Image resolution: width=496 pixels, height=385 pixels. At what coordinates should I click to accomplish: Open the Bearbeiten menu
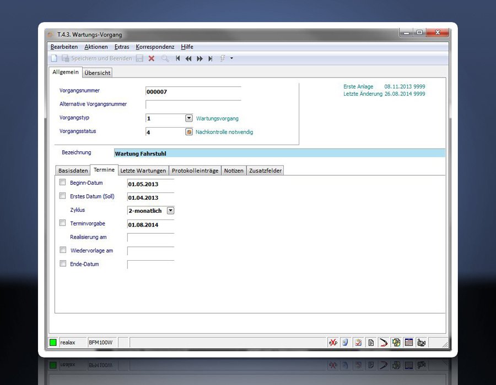pos(64,47)
